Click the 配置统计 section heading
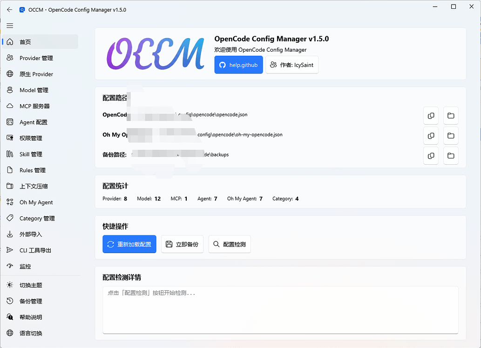Viewport: 481px width, 348px height. [x=115, y=186]
